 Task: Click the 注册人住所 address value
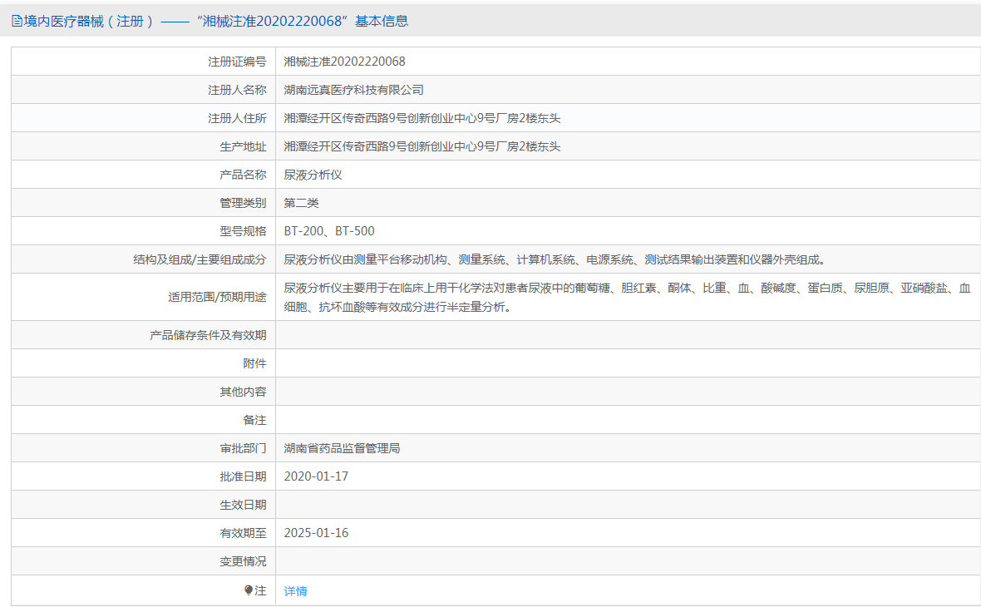pyautogui.click(x=421, y=118)
